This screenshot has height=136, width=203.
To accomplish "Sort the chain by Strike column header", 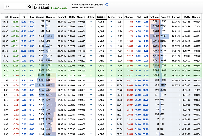I will pyautogui.click(x=101, y=17).
